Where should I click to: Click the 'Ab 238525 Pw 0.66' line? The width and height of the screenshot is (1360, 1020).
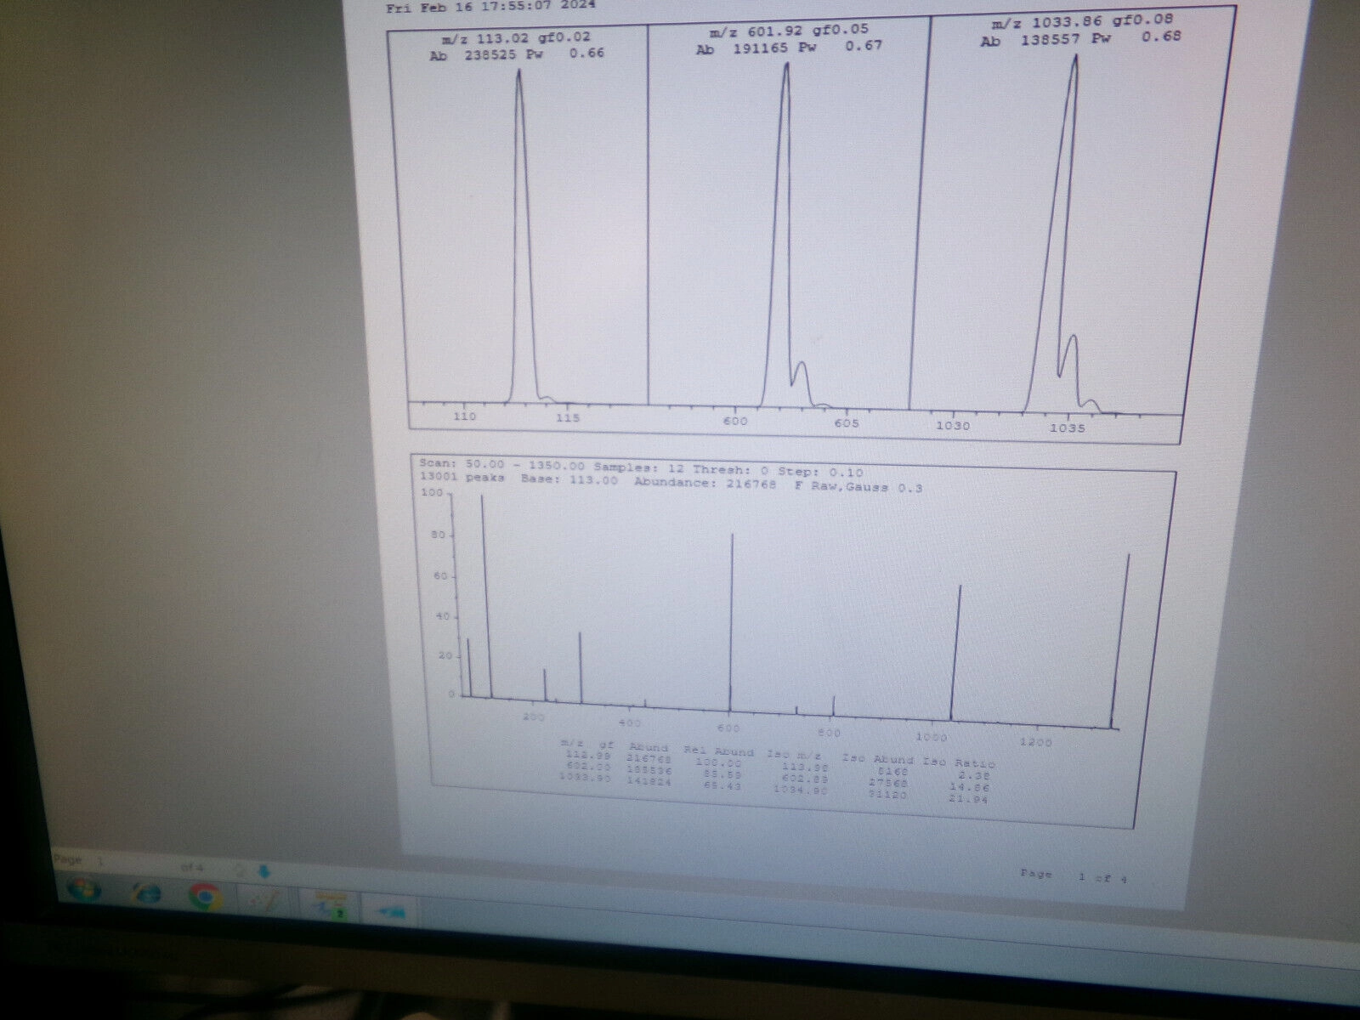517,54
